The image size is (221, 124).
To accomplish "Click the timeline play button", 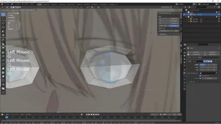I will (94, 114).
